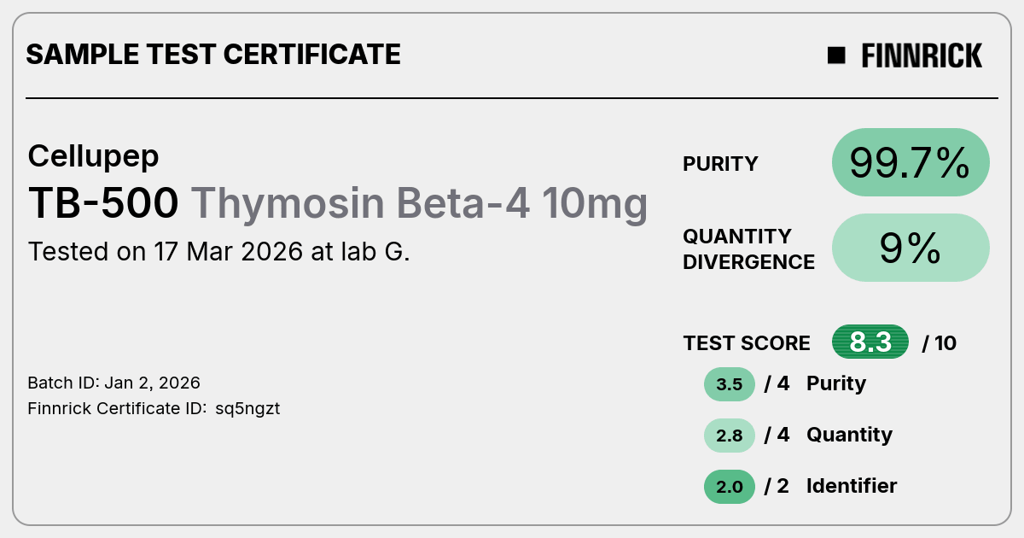Click the FINNRICK brand name
The image size is (1024, 538).
(x=922, y=56)
